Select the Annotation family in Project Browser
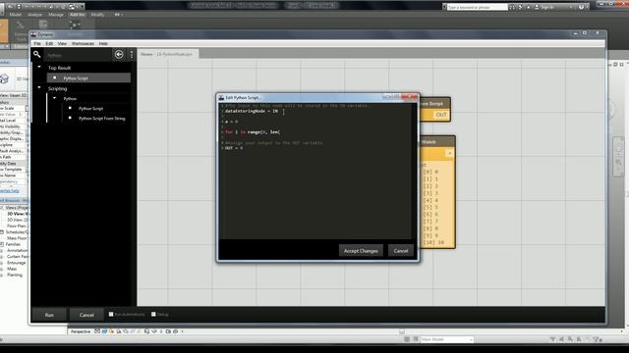Viewport: 629px width, 353px height. pos(18,250)
